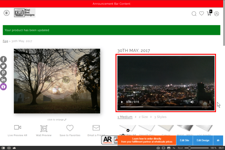Toggle the eye preview button
This screenshot has height=150, width=225.
(x=218, y=140)
